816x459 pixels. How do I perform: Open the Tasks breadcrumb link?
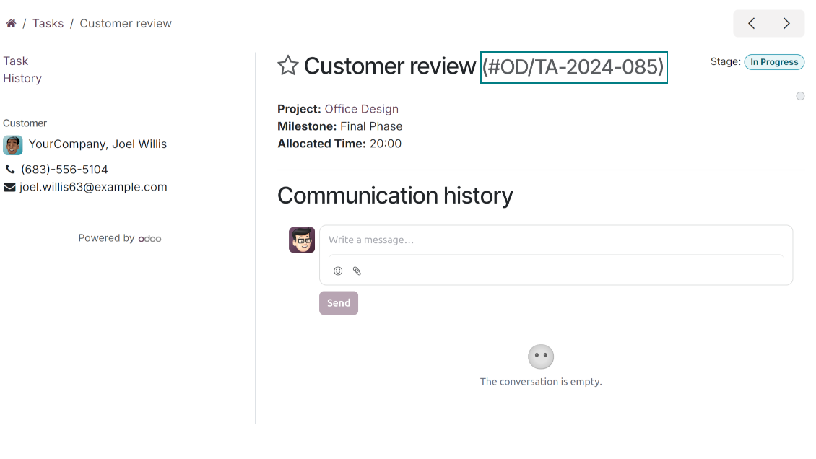tap(48, 23)
